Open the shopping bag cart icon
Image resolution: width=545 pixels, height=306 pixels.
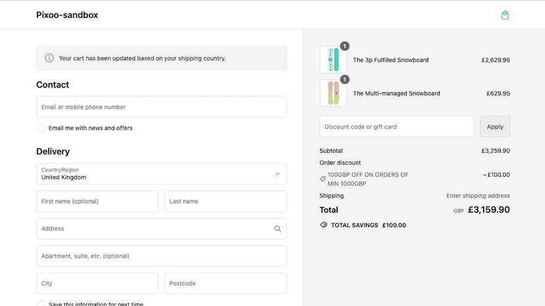(505, 15)
